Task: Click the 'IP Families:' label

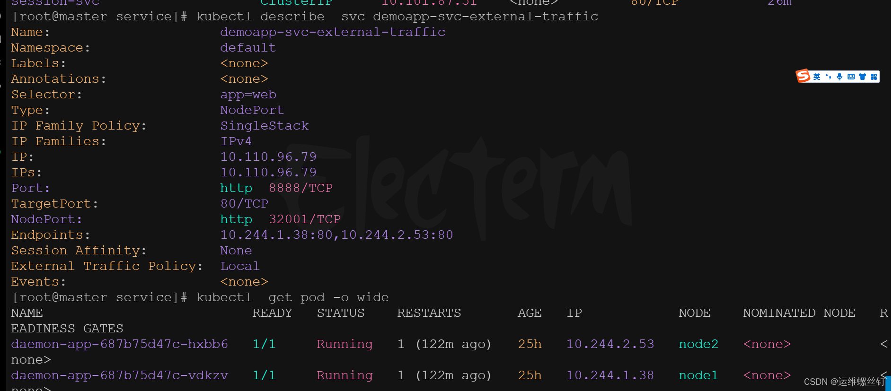Action: [59, 141]
